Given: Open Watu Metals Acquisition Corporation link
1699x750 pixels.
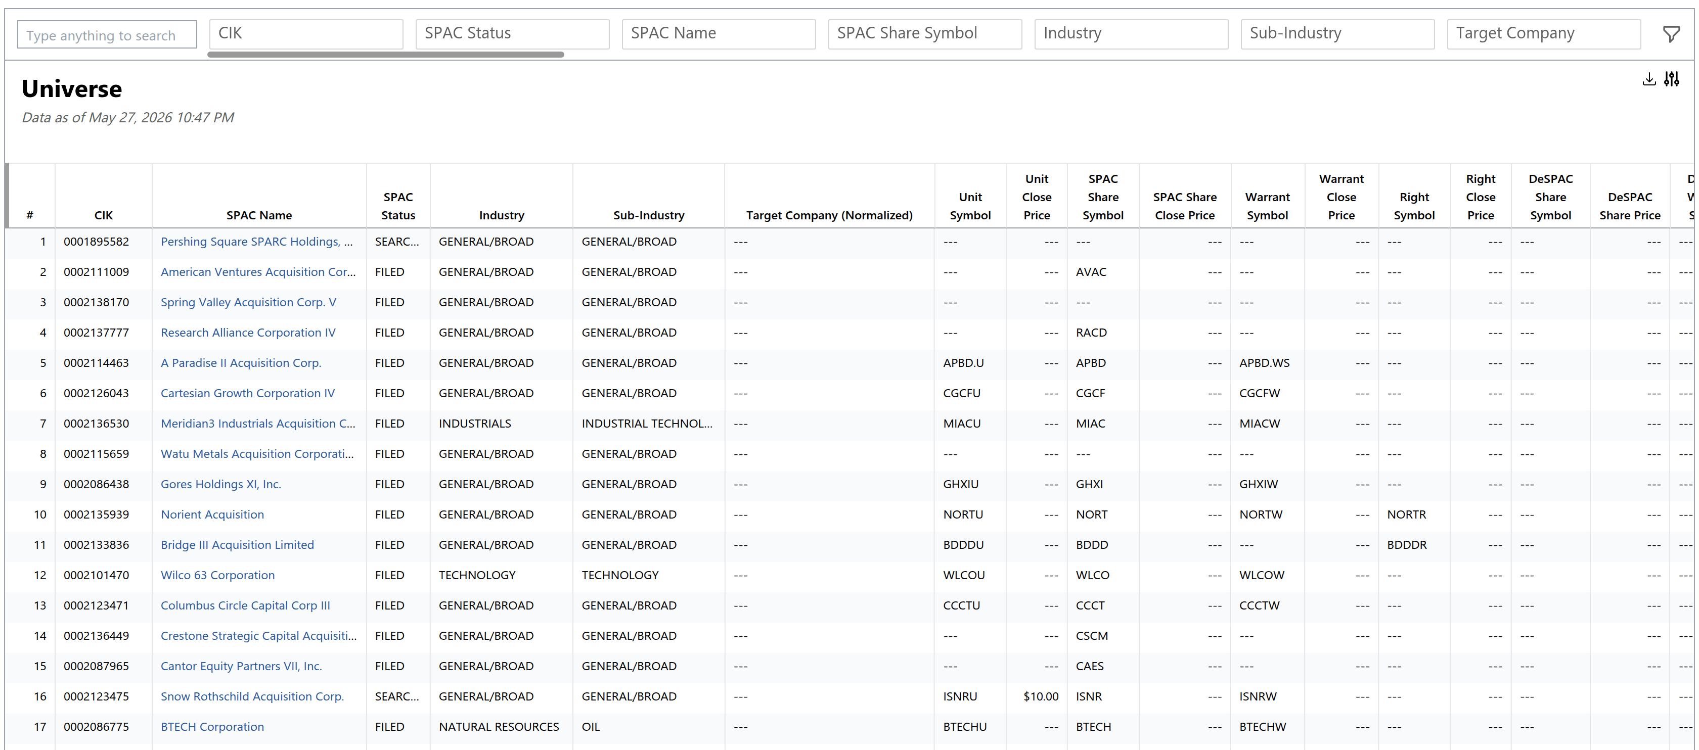Looking at the screenshot, I should tap(257, 454).
